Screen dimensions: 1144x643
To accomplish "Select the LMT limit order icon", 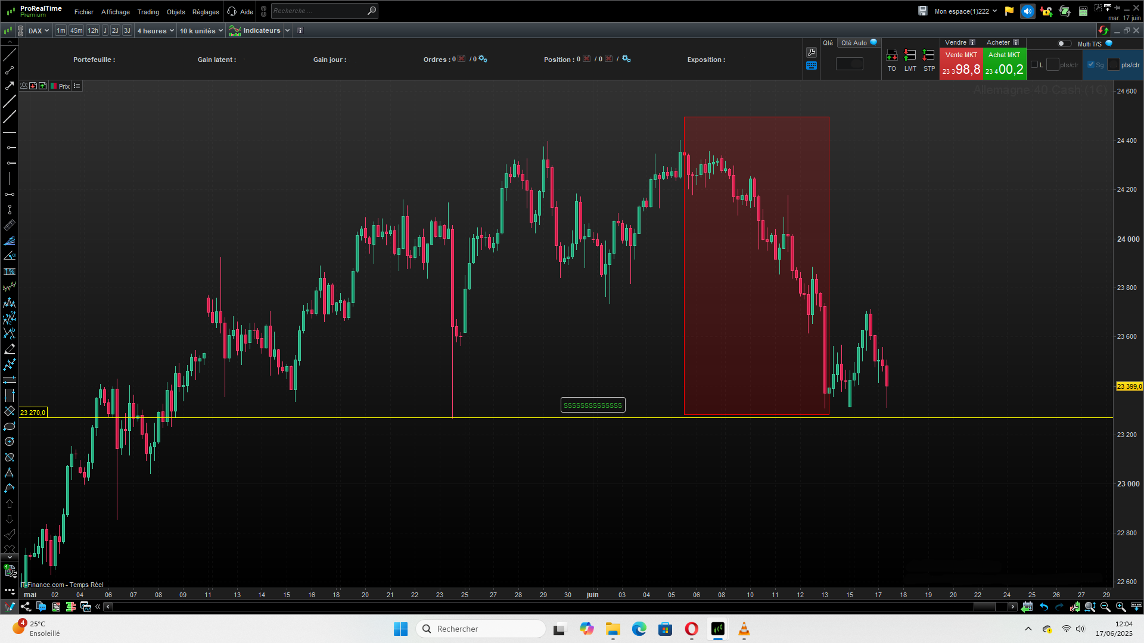I will [910, 60].
